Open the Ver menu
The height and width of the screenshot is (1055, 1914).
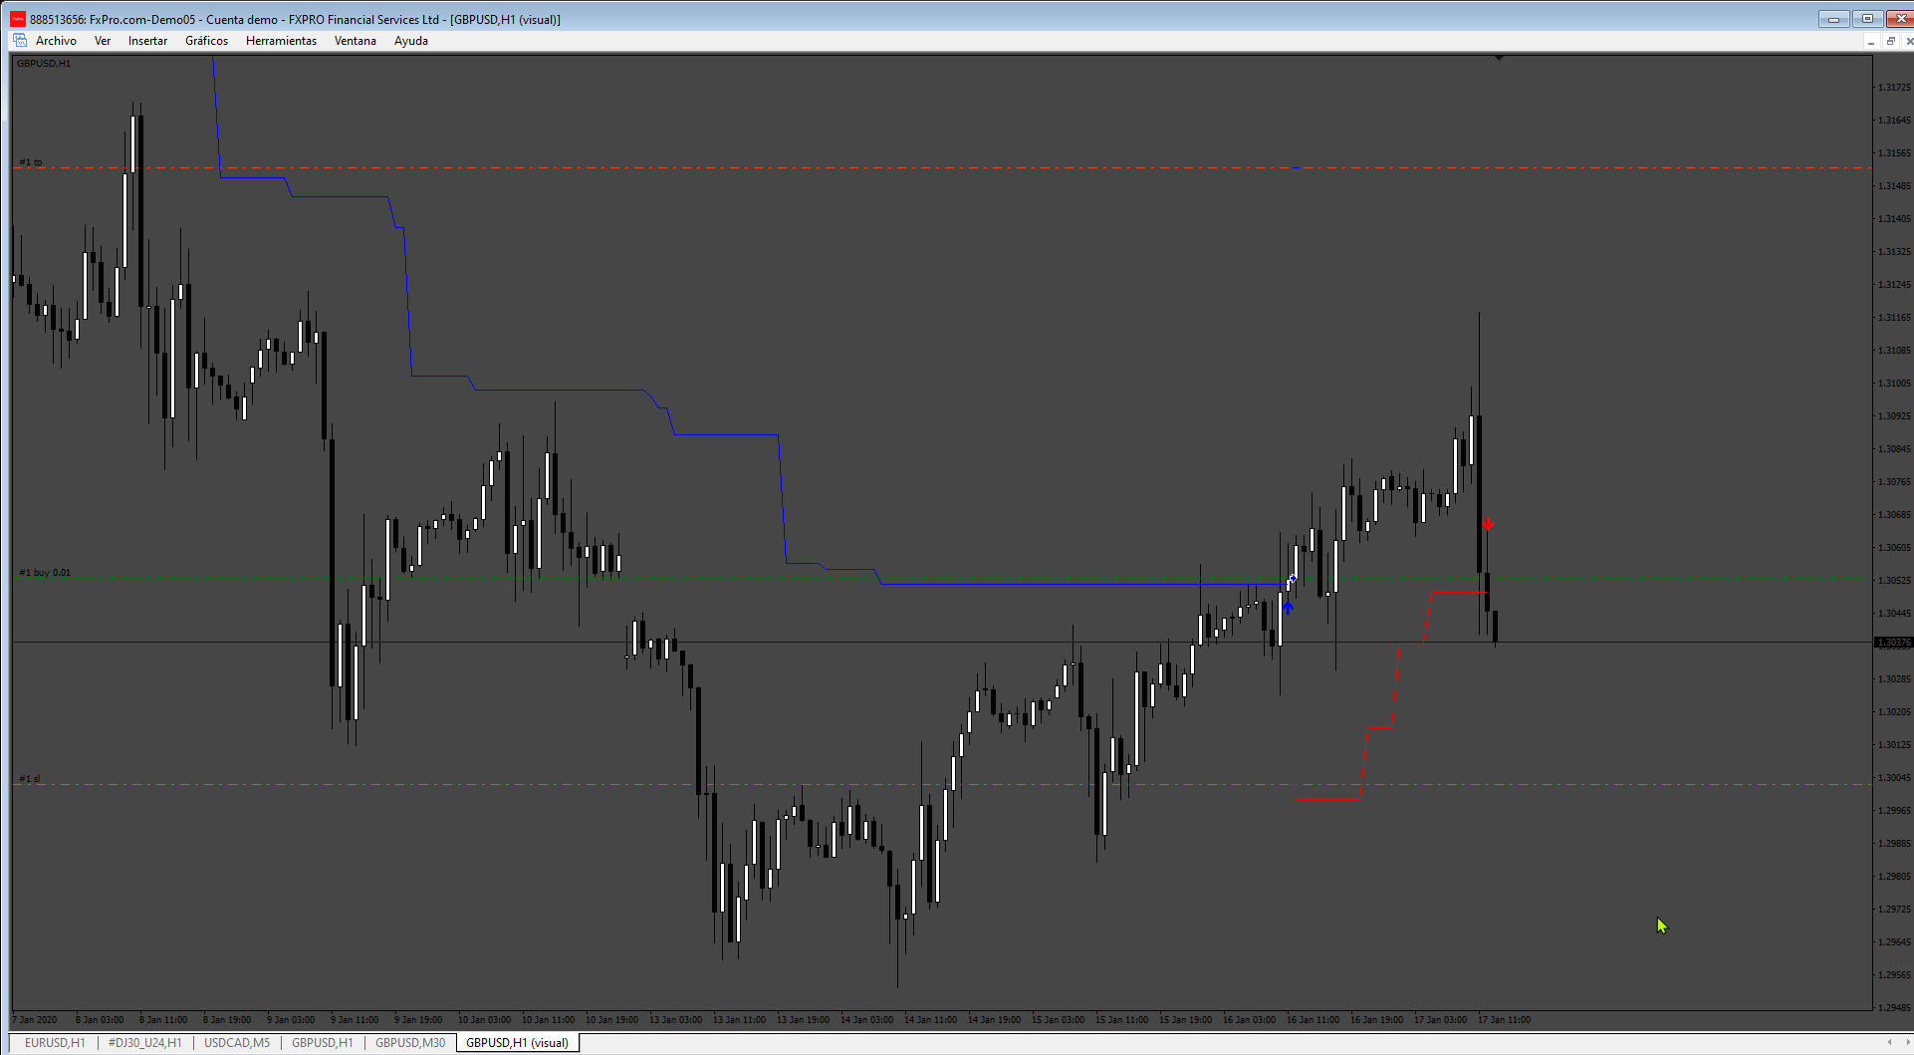103,41
